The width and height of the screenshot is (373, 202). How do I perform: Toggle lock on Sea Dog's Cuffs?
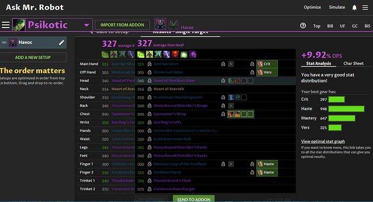149,123
